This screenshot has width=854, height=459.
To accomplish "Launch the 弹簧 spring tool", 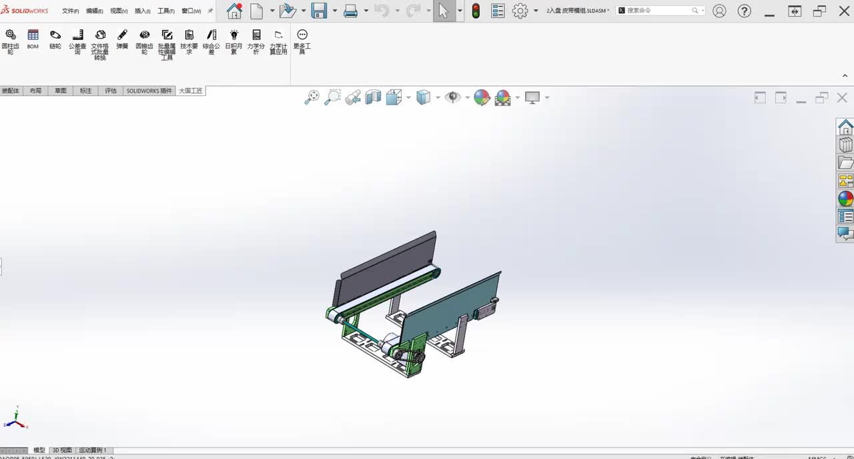I will [122, 39].
